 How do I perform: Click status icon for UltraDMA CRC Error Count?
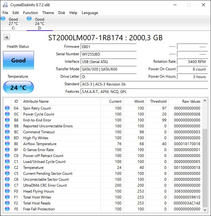click(7, 185)
